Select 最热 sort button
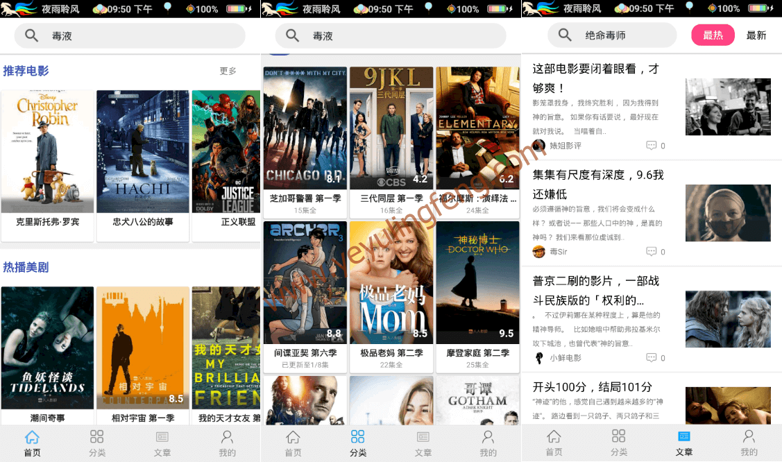The height and width of the screenshot is (462, 782). (x=713, y=35)
